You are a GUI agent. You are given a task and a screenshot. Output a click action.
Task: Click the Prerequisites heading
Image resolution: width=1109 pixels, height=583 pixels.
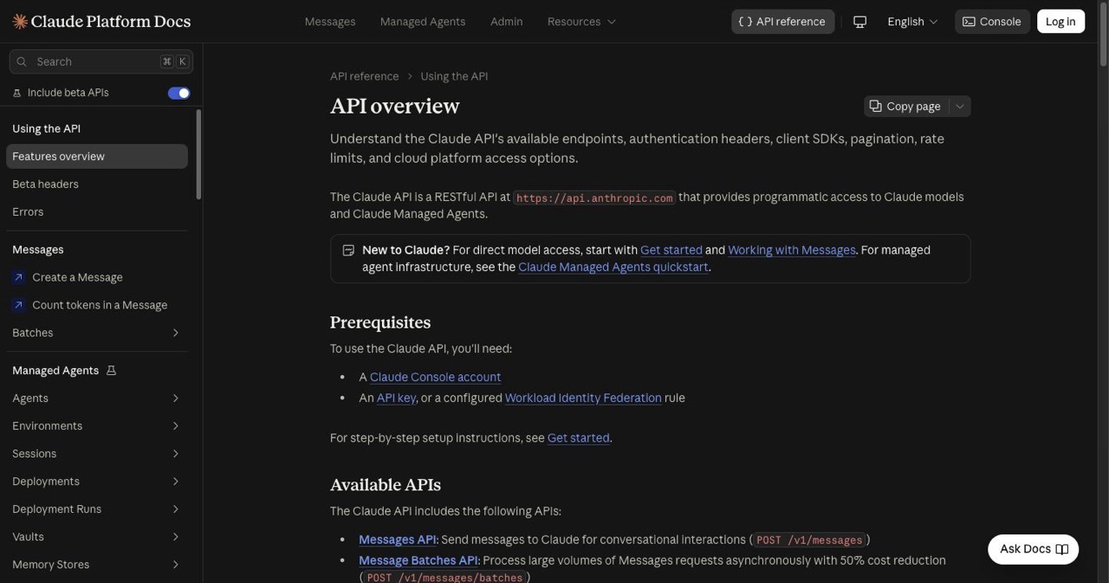380,322
